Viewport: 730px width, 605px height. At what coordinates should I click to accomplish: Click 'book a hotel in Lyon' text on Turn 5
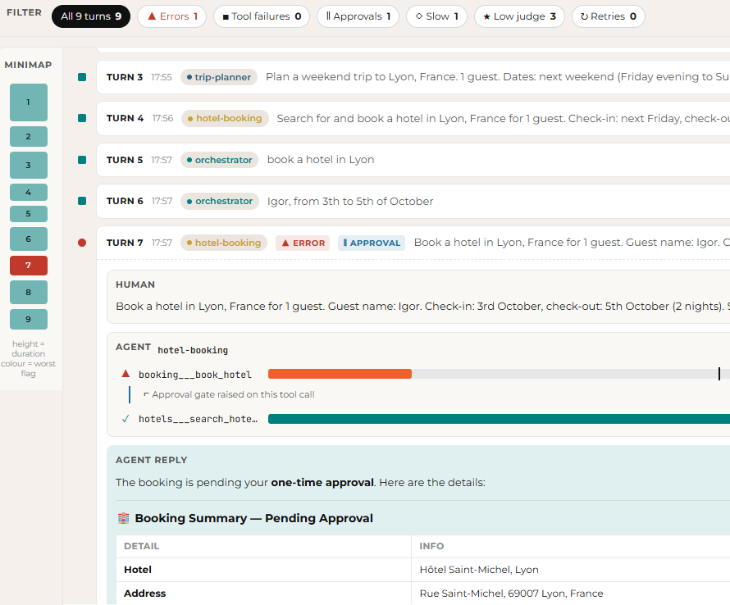[321, 160]
